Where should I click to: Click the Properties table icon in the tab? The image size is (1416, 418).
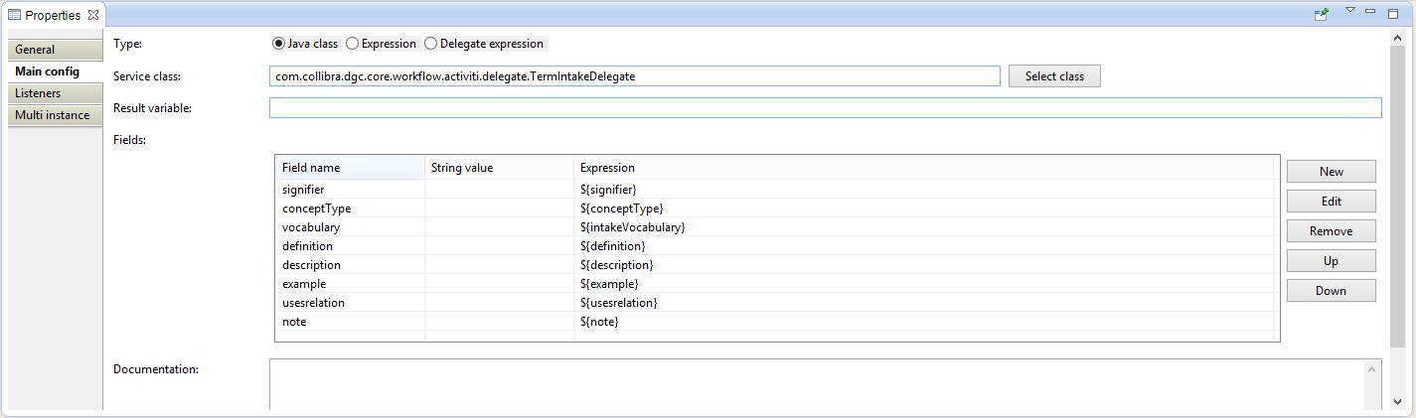(x=14, y=15)
